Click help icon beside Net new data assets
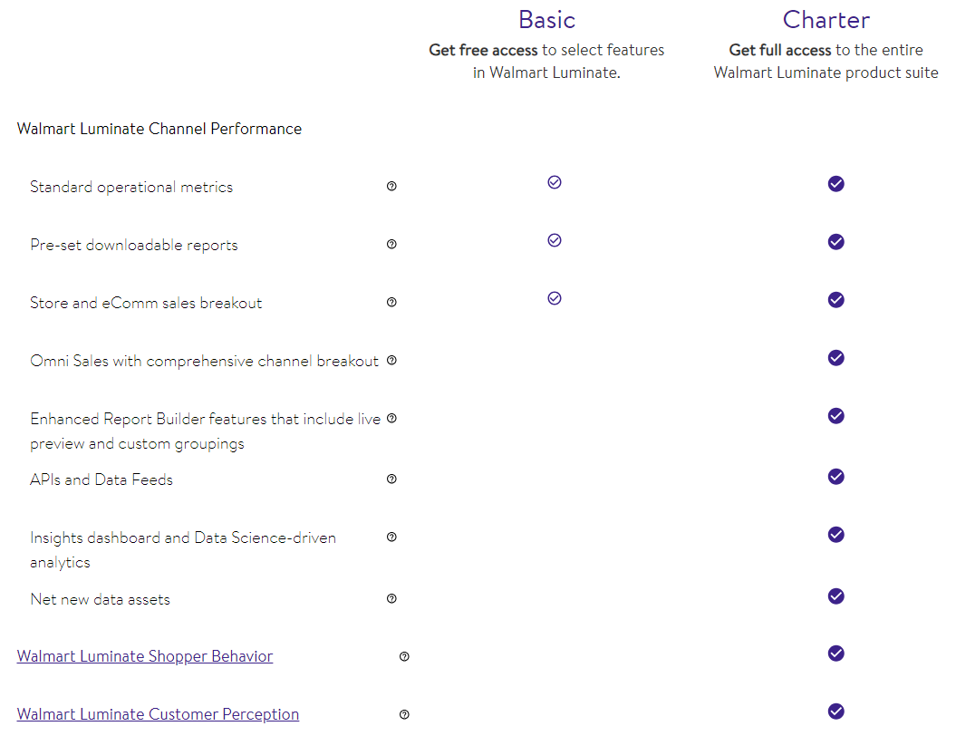This screenshot has height=736, width=956. pos(391,599)
